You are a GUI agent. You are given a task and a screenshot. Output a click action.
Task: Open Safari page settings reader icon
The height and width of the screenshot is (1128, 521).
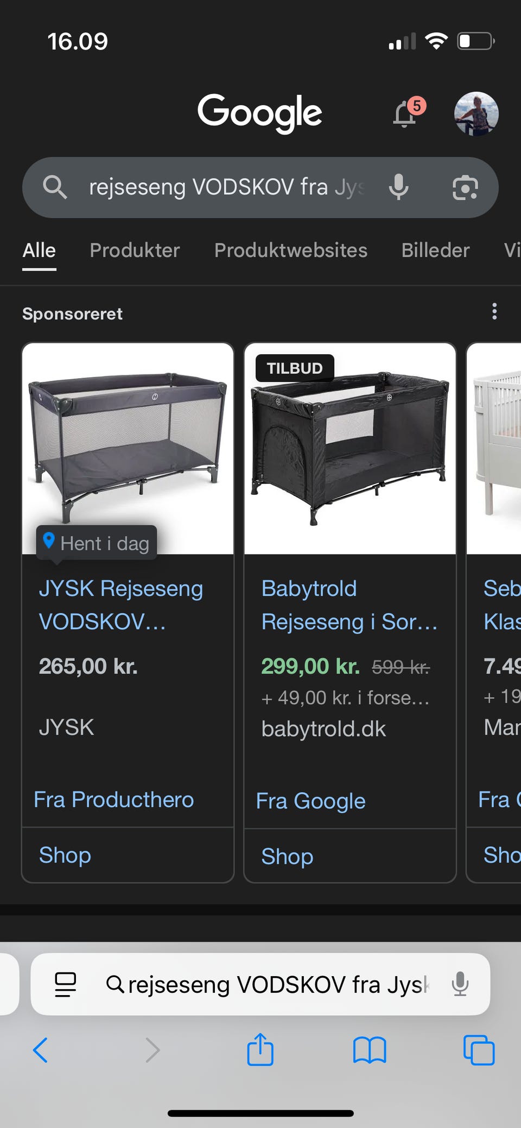(x=66, y=984)
